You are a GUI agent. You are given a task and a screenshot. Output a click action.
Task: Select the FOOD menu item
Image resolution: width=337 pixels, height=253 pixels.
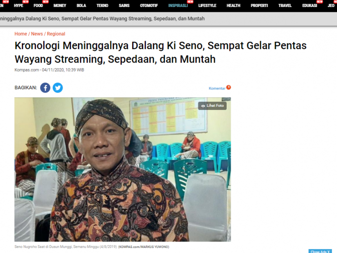38,5
